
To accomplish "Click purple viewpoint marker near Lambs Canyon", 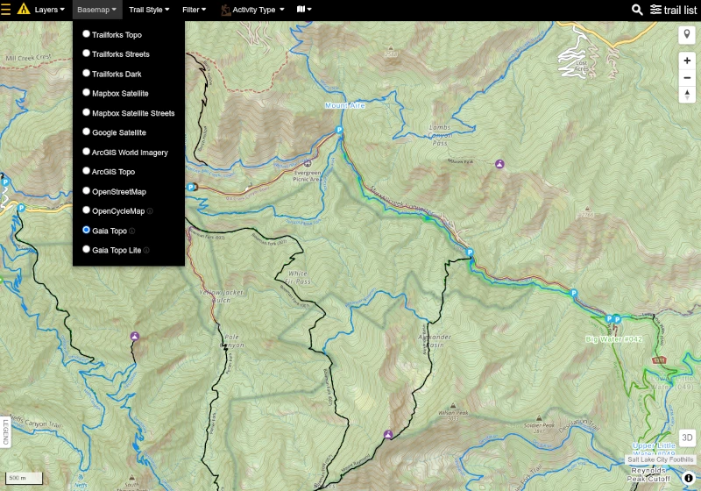I will tap(499, 164).
